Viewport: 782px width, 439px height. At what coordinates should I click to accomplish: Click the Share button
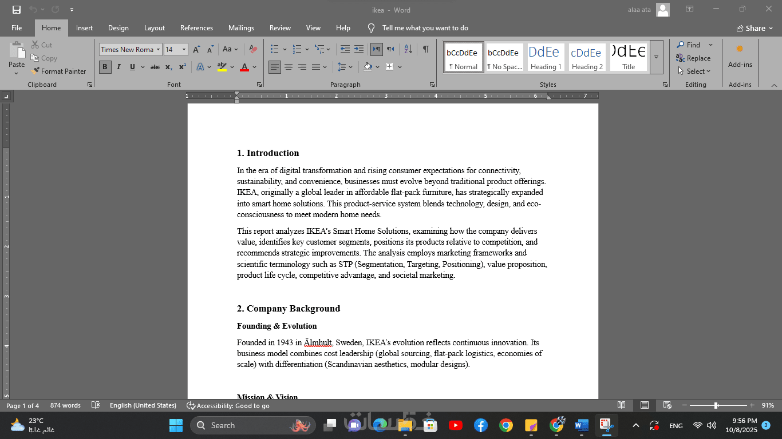755,28
